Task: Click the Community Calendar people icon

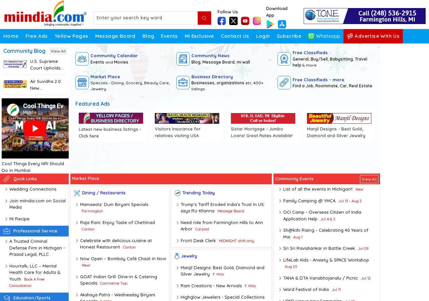Action: [82, 59]
